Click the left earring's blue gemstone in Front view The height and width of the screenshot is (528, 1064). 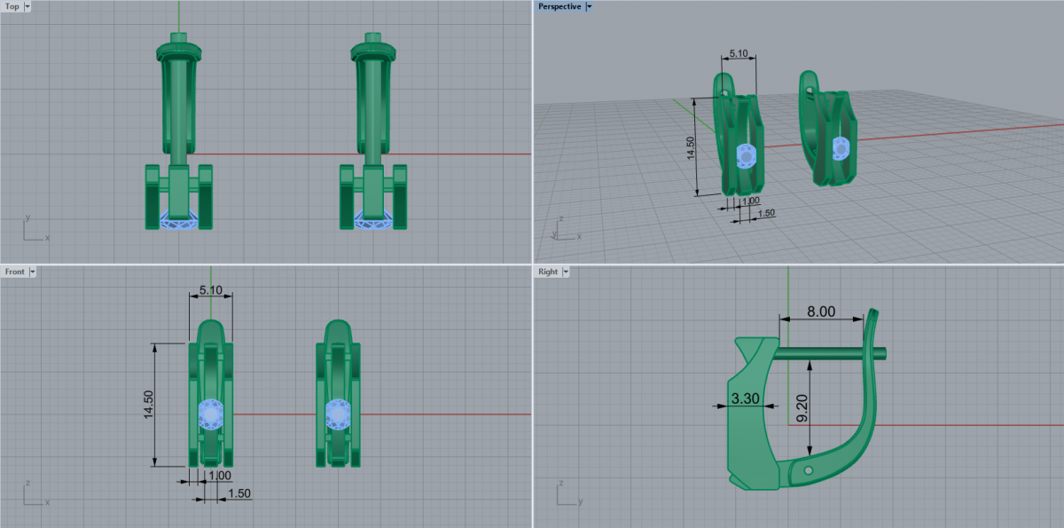211,414
